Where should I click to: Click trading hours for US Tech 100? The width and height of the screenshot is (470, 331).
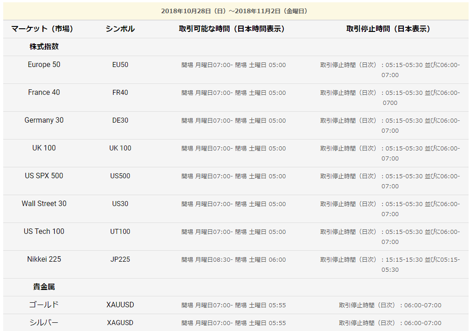[x=234, y=232]
